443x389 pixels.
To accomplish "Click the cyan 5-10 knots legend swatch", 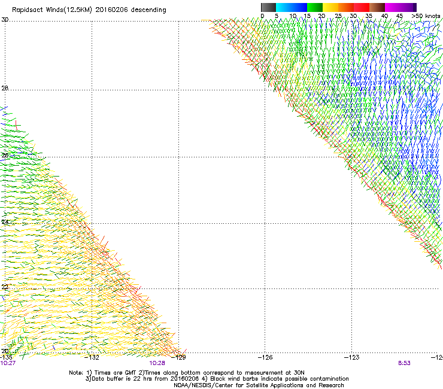I will coord(284,7).
